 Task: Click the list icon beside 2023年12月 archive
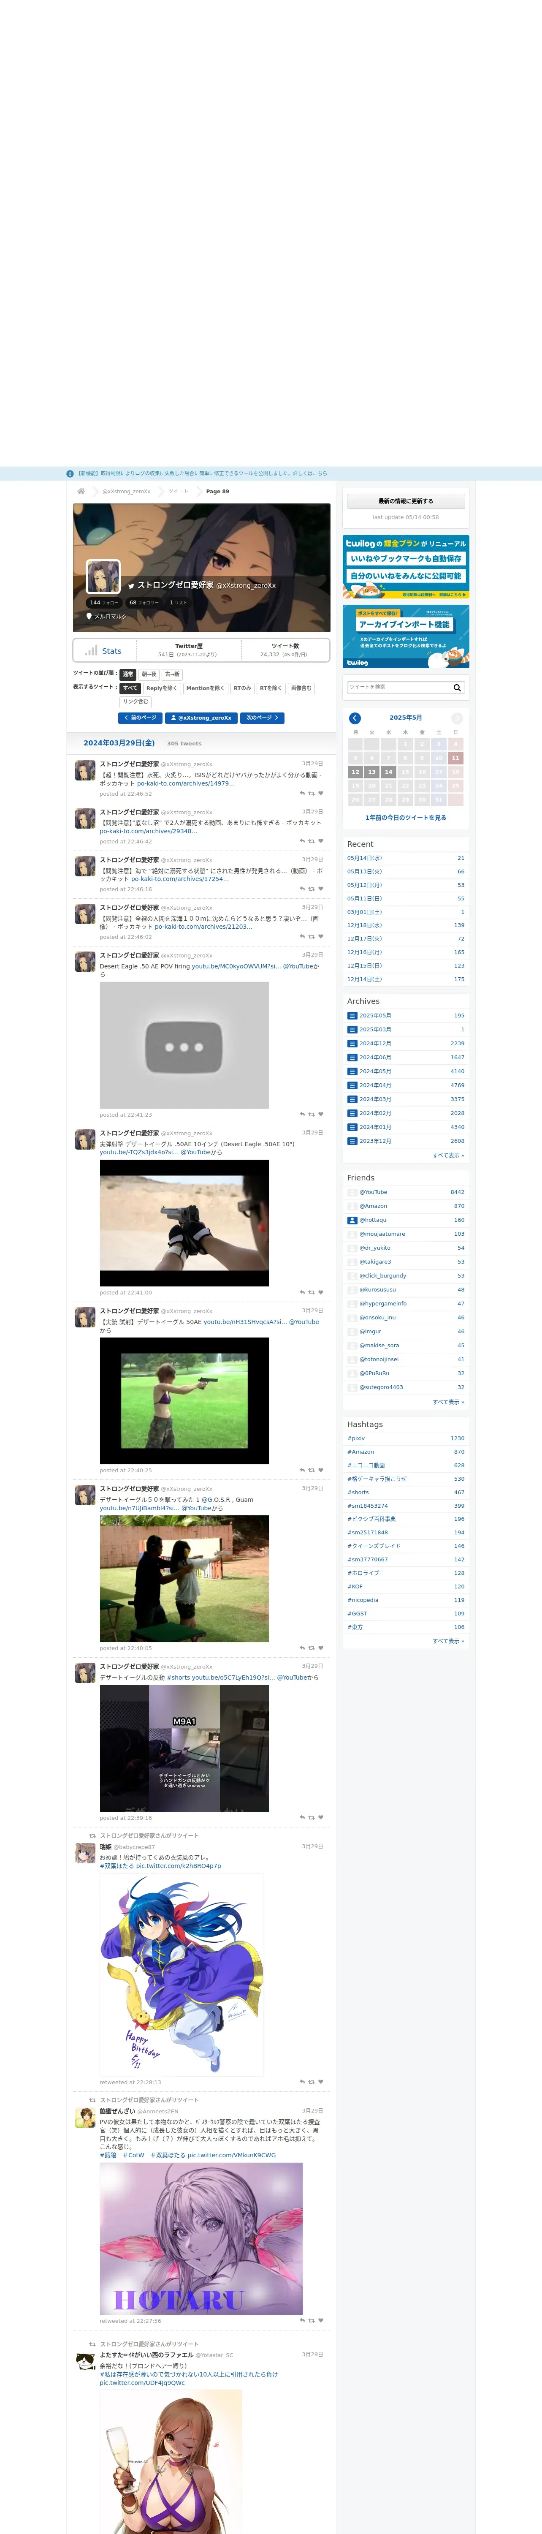tap(352, 1141)
